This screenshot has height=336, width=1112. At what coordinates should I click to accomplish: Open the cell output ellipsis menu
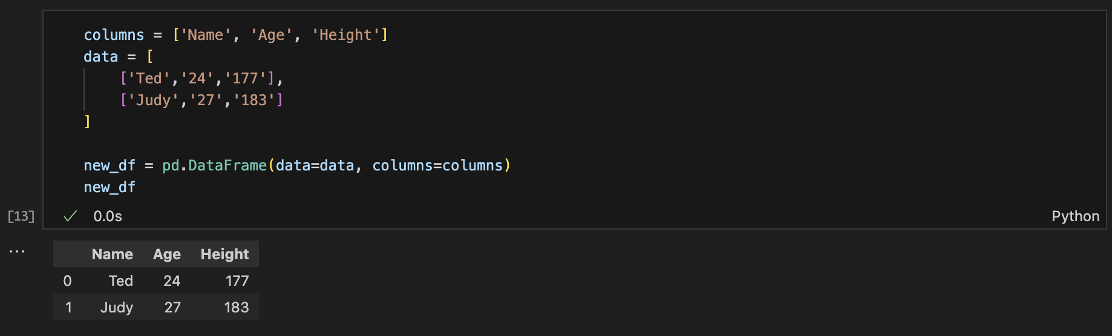[17, 251]
